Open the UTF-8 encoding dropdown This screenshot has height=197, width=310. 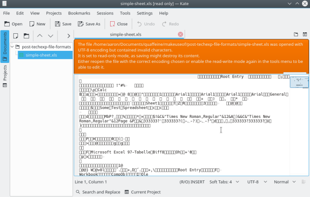257,182
